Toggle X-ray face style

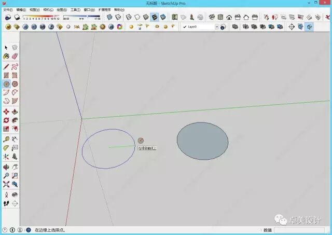(109, 17)
